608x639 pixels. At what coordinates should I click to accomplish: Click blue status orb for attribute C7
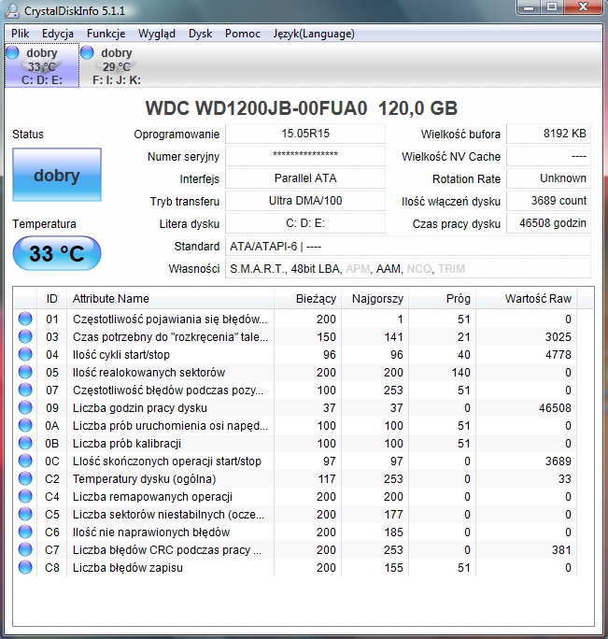25,549
